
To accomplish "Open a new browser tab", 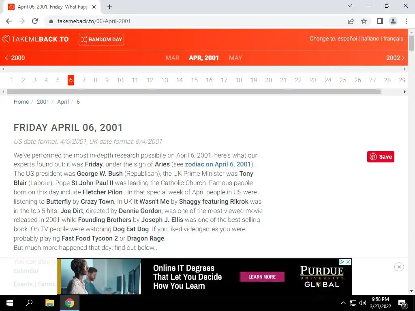I will [109, 7].
